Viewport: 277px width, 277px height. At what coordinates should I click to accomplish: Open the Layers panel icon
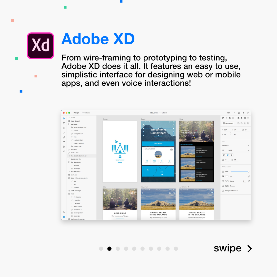(64, 217)
